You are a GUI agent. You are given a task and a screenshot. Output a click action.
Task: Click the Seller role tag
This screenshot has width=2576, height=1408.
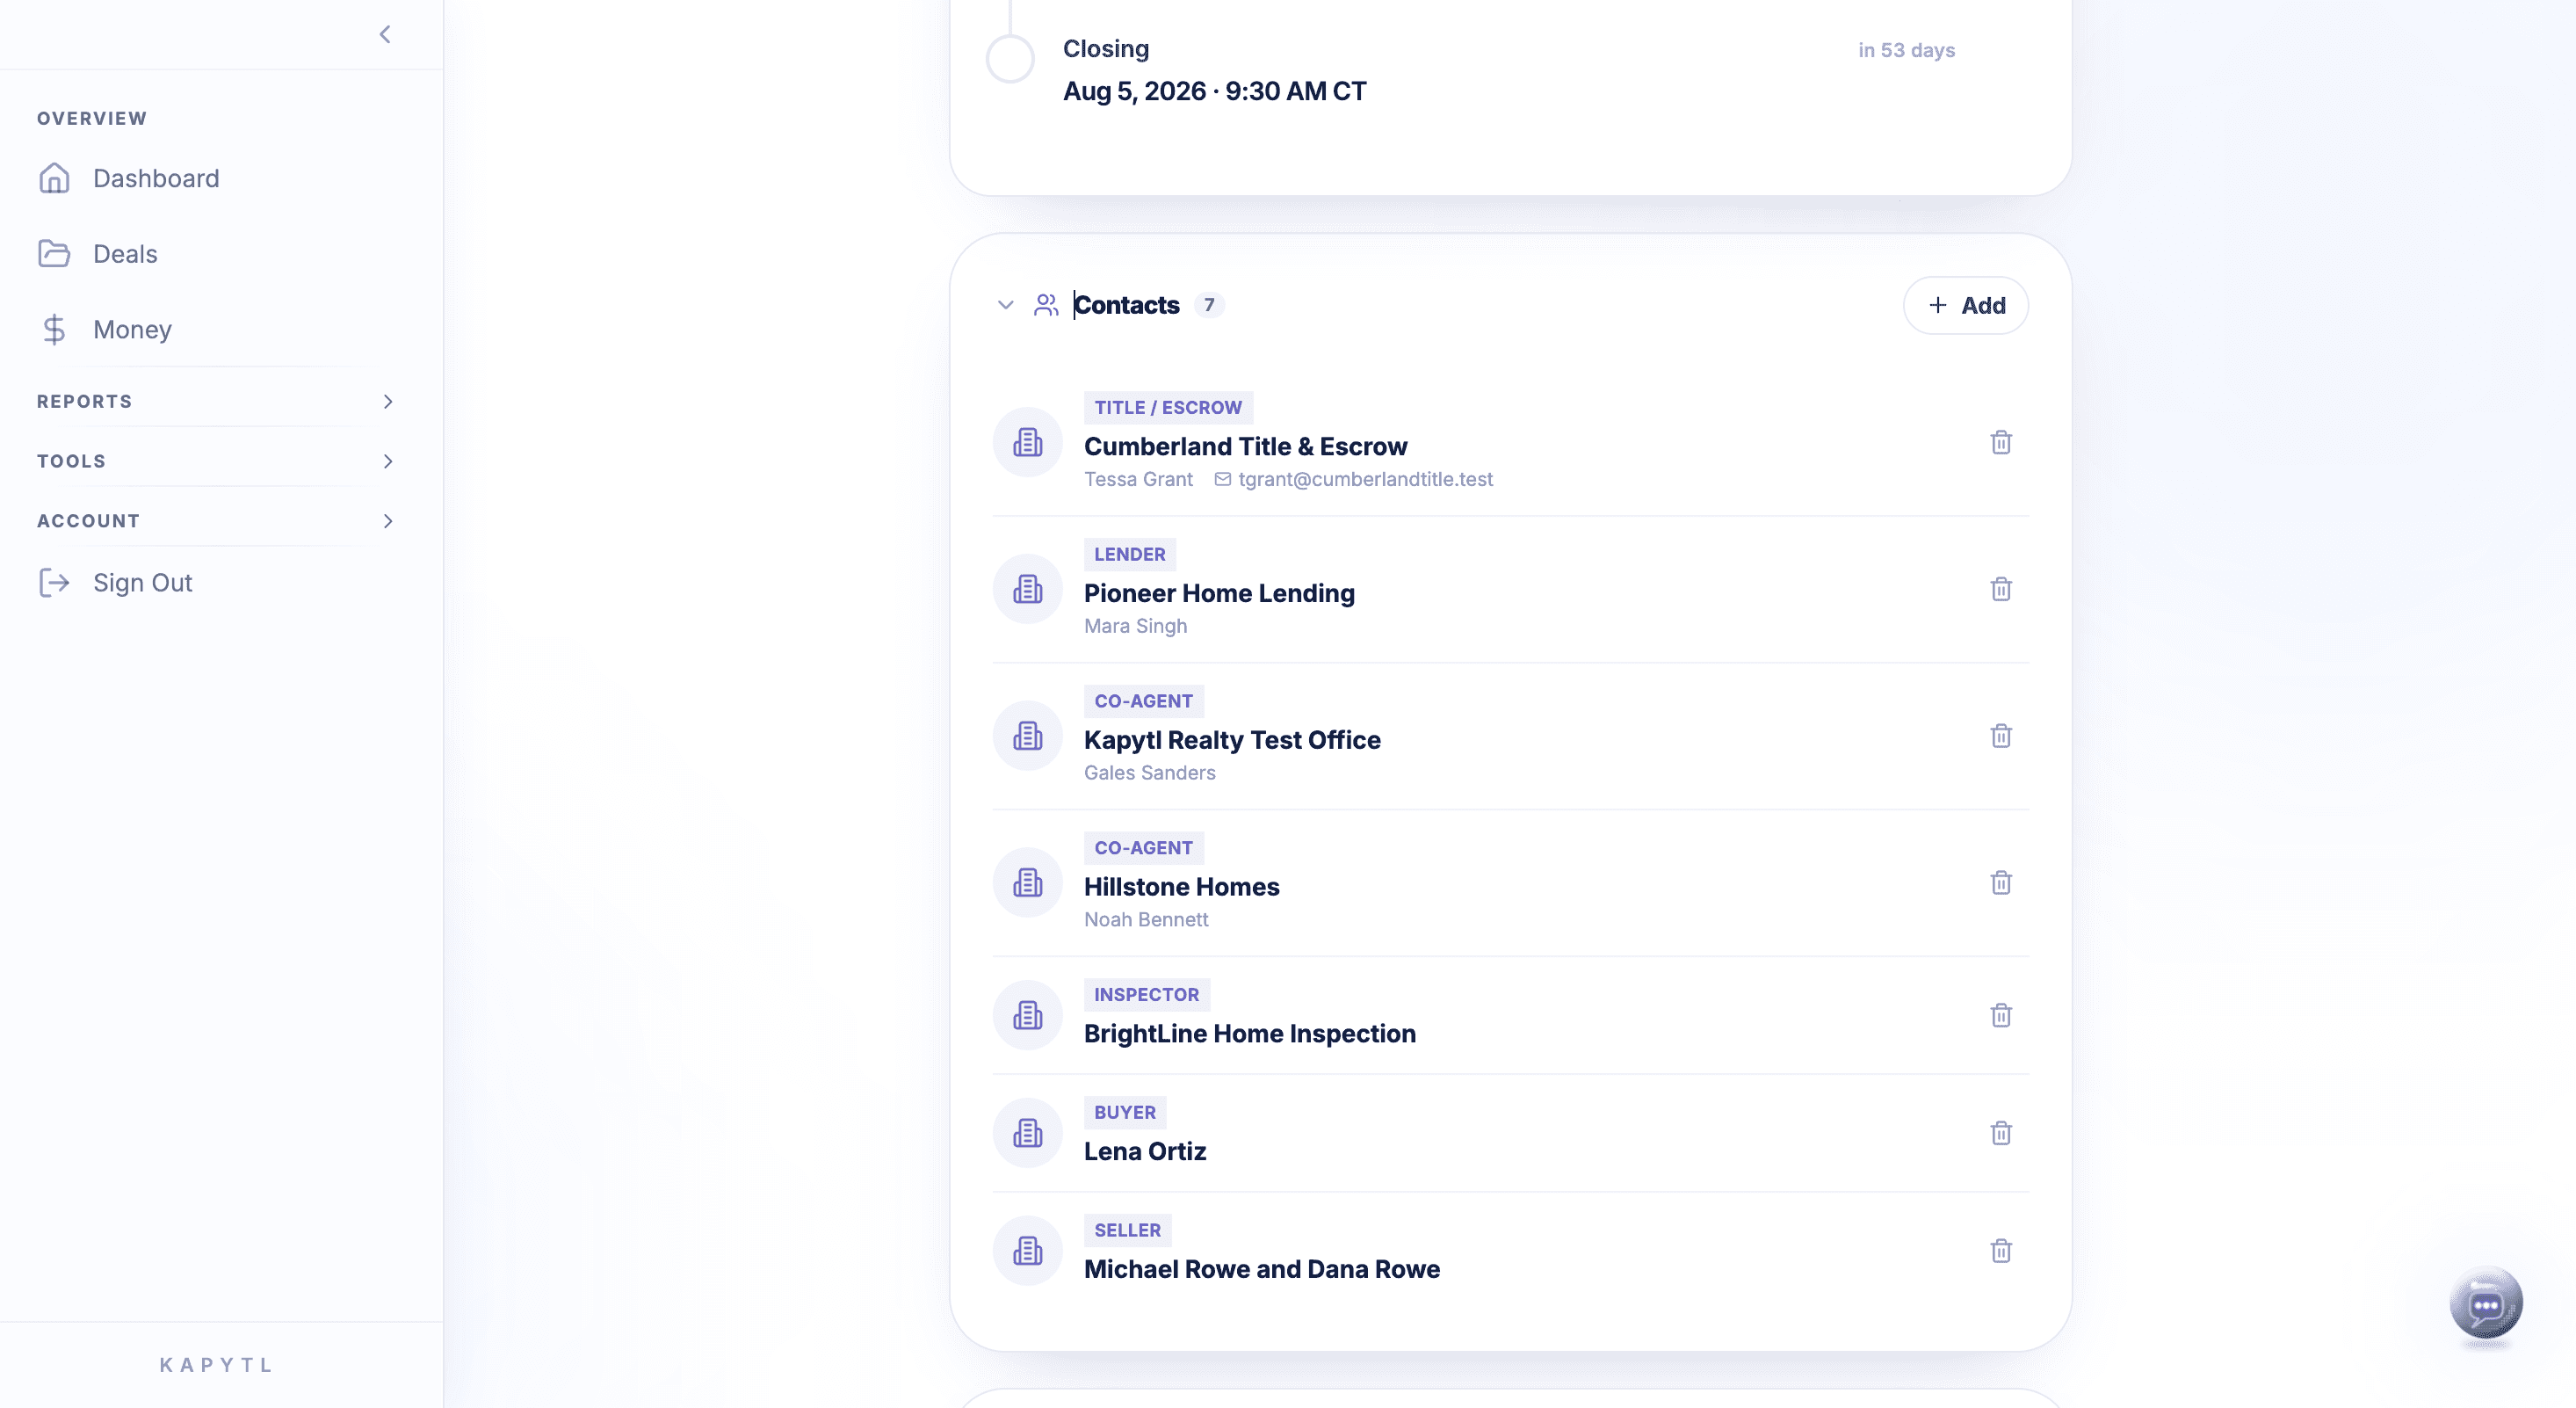click(x=1128, y=1230)
